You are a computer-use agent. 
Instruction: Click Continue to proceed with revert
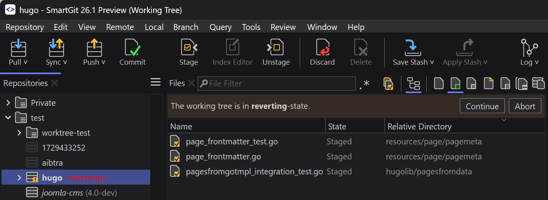coord(482,106)
